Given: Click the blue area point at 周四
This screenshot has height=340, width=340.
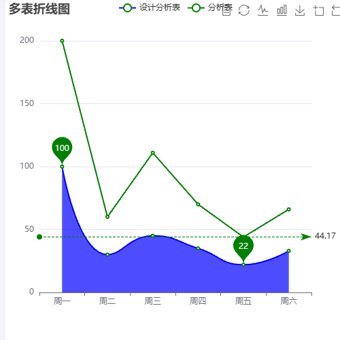Looking at the screenshot, I should point(198,248).
